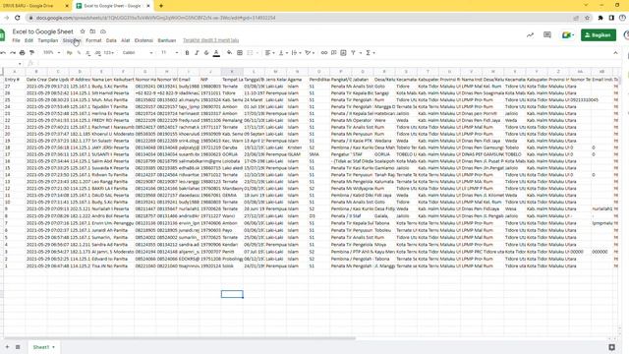This screenshot has width=629, height=354.
Task: Open the fill color bucket
Action: tap(229, 52)
